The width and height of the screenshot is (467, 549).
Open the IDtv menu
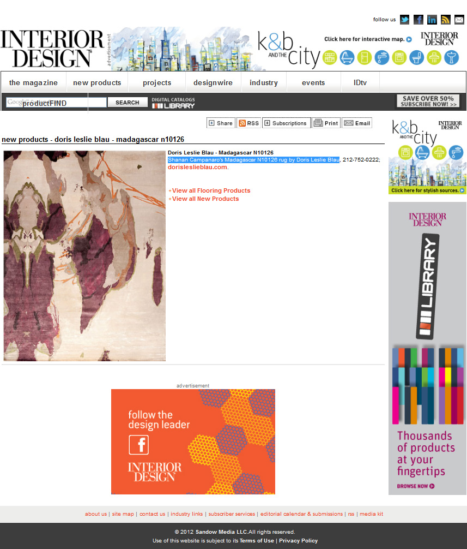point(360,82)
